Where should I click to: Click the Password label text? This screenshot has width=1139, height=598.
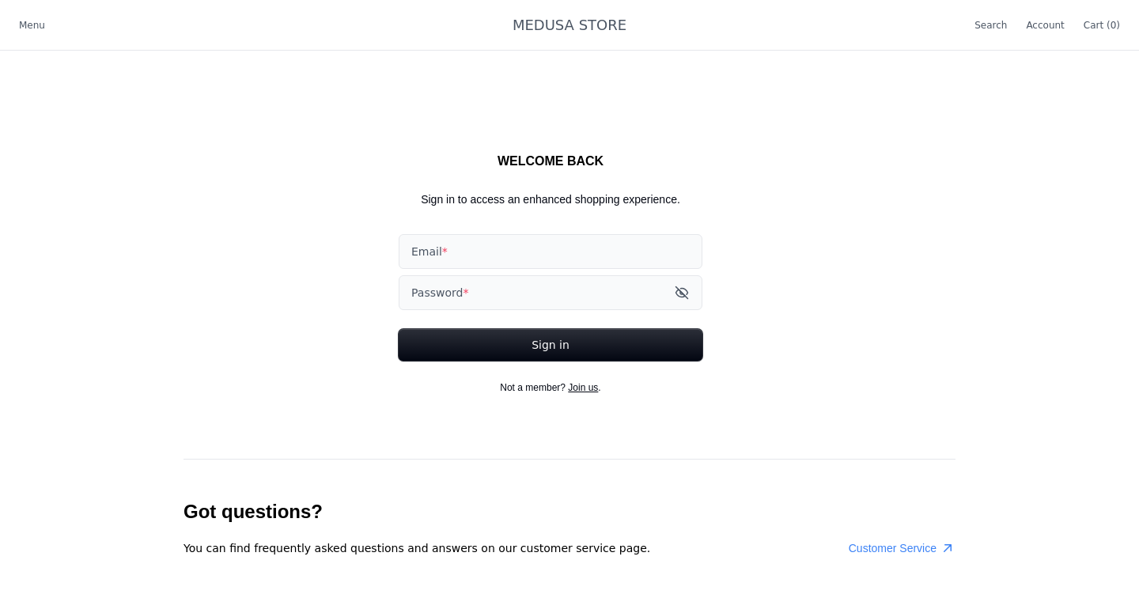(x=437, y=293)
